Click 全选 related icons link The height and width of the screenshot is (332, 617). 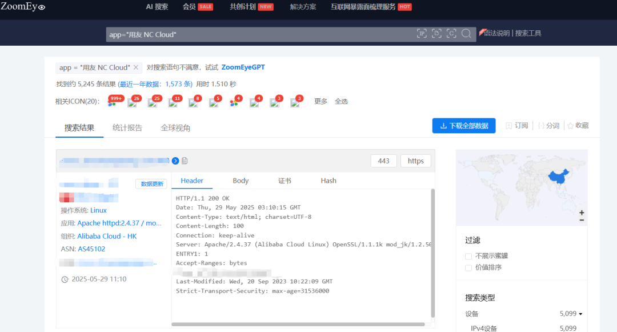pyautogui.click(x=341, y=102)
